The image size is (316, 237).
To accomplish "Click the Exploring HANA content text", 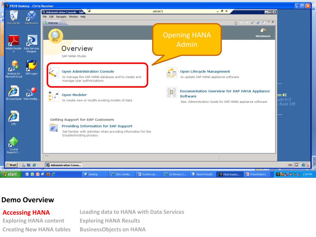I will pyautogui.click(x=33, y=221).
